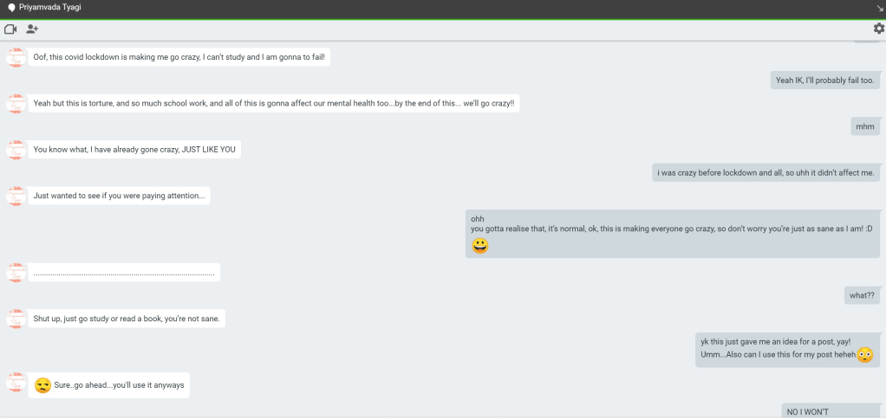Start a video call with the camera icon
The image size is (886, 419).
click(10, 29)
